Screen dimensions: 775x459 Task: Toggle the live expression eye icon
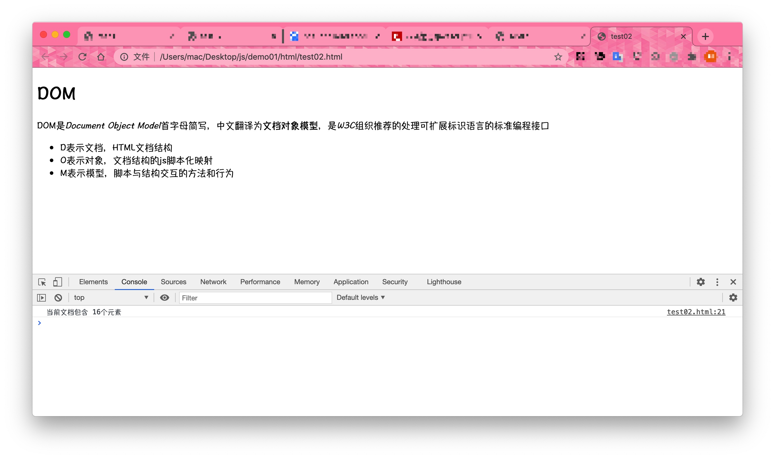[165, 298]
